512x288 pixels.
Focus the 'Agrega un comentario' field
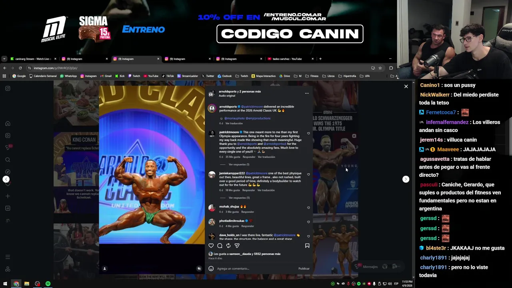click(x=256, y=268)
